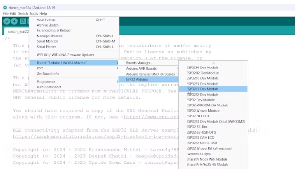Select ESP32-S3-Box board

click(213, 127)
